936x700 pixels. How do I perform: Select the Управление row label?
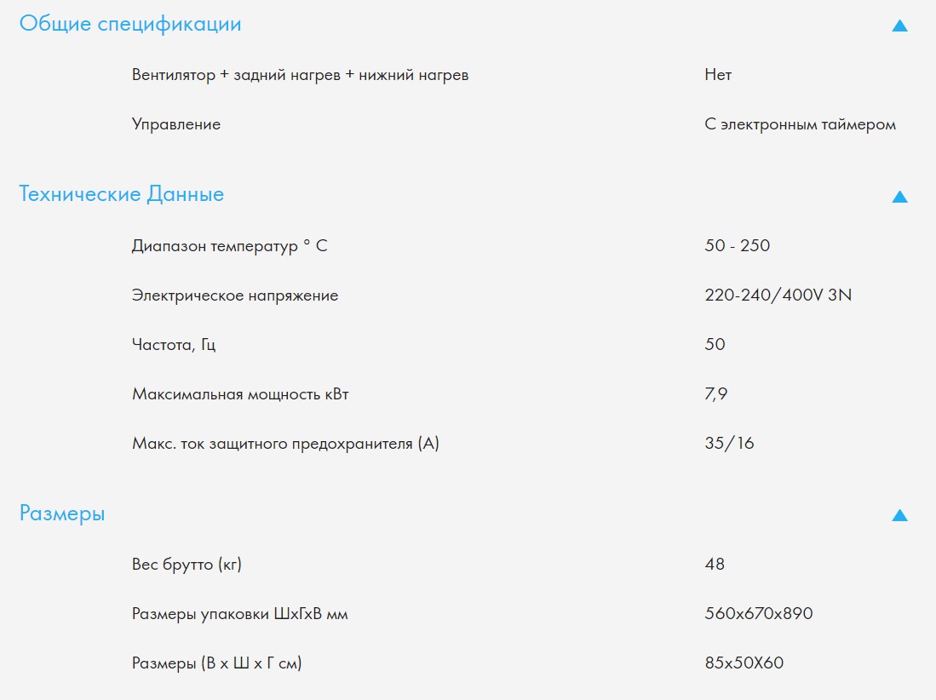pos(176,124)
